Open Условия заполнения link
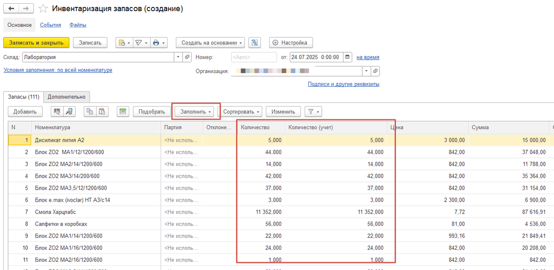 (58, 70)
